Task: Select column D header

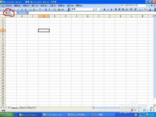Action: pyautogui.click(x=44, y=16)
